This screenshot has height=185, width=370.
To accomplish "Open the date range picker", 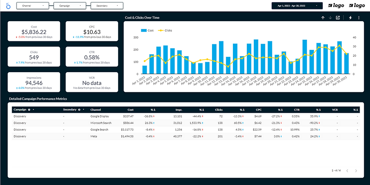I will (297, 6).
